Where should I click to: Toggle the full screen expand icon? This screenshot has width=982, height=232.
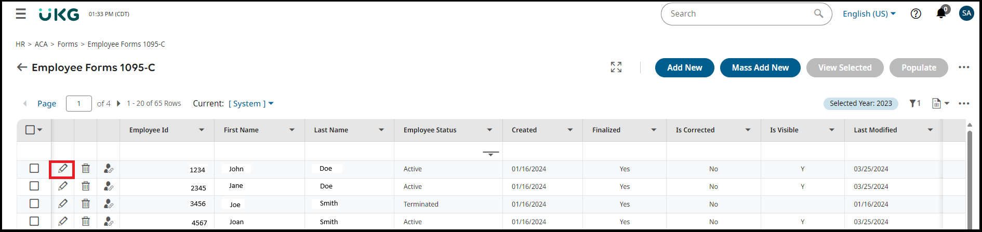pyautogui.click(x=616, y=67)
